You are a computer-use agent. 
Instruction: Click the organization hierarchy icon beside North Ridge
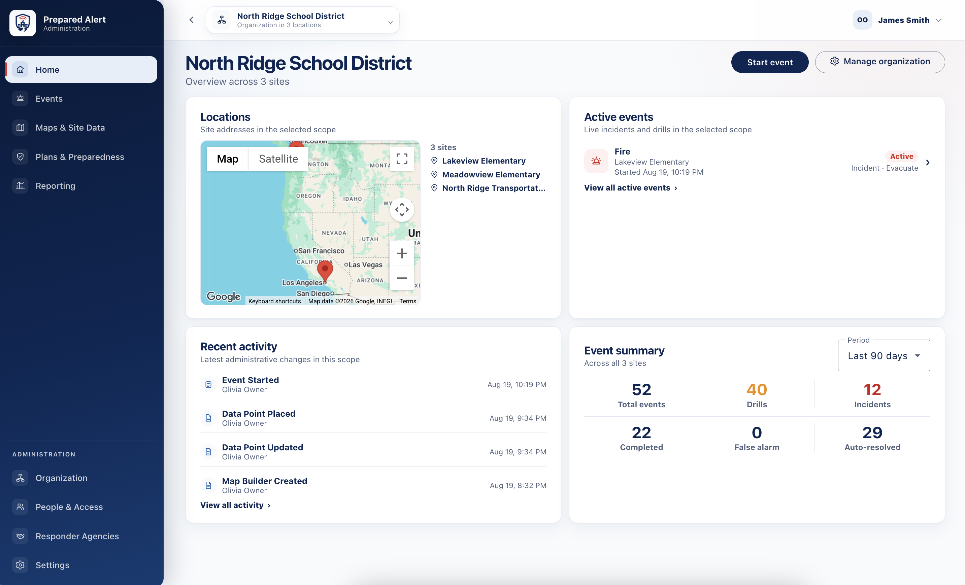pos(222,20)
